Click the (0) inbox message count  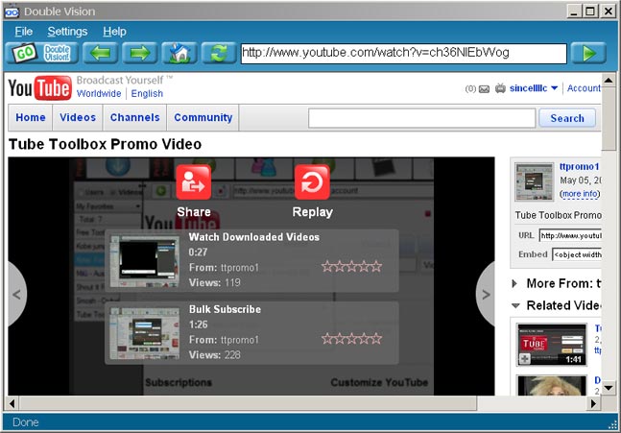pos(470,88)
